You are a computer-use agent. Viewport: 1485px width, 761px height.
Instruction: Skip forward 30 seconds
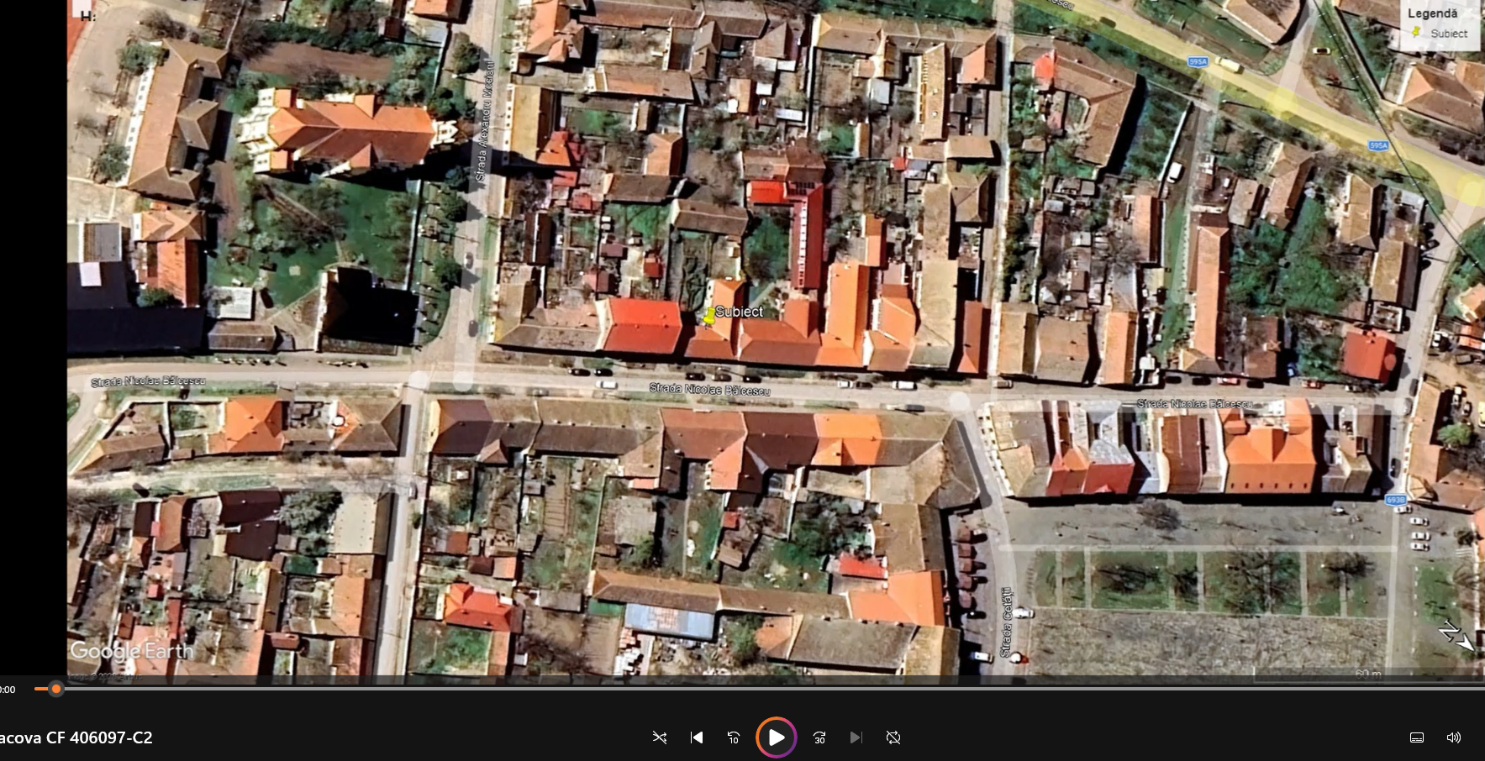coord(819,737)
